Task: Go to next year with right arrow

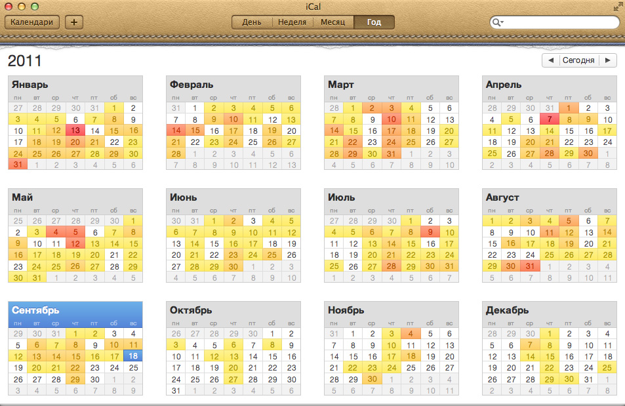Action: (x=608, y=60)
